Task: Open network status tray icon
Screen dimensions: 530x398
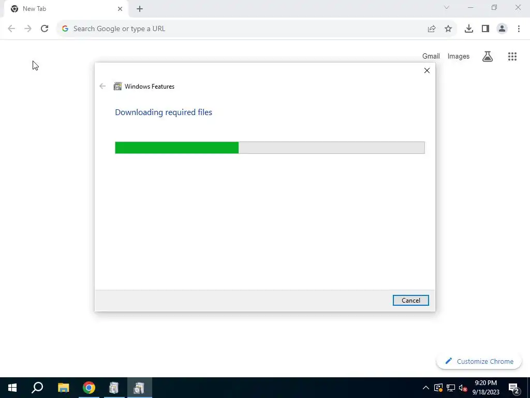Action: click(451, 388)
